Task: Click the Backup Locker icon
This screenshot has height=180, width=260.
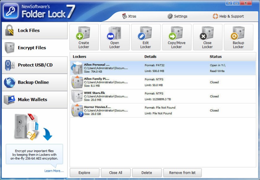Action: [x=238, y=33]
